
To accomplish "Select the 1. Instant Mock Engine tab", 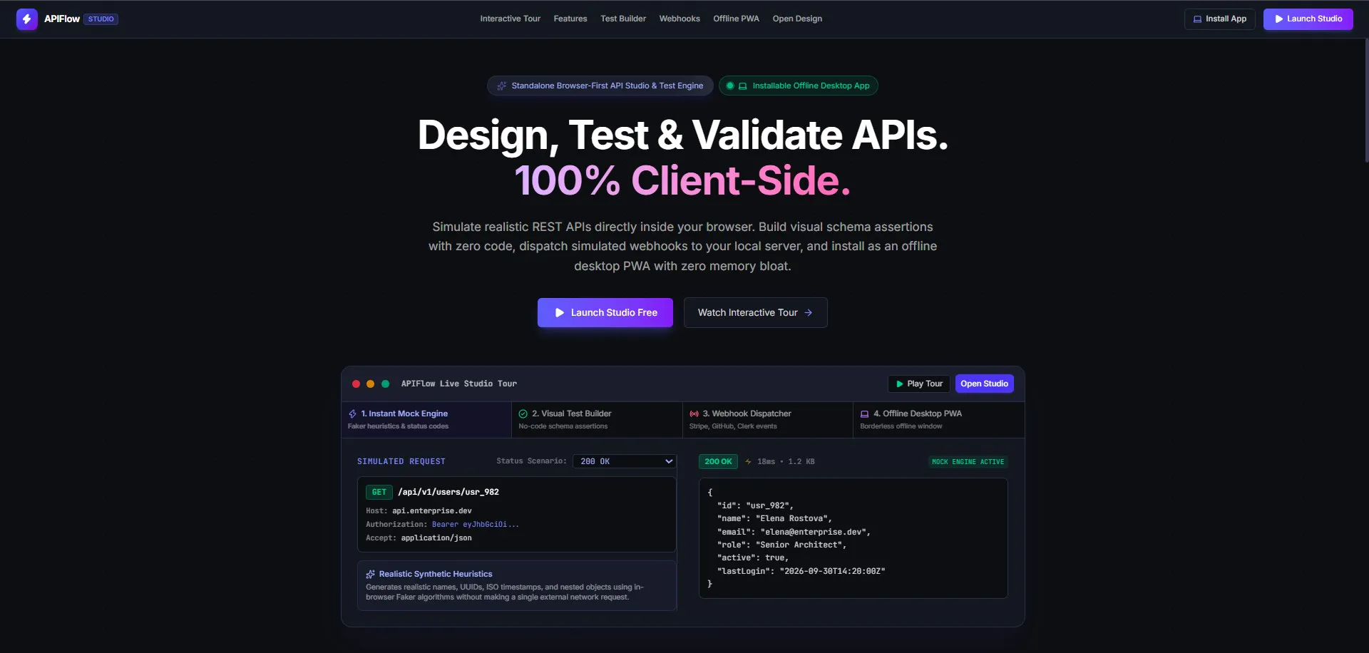I will 426,420.
